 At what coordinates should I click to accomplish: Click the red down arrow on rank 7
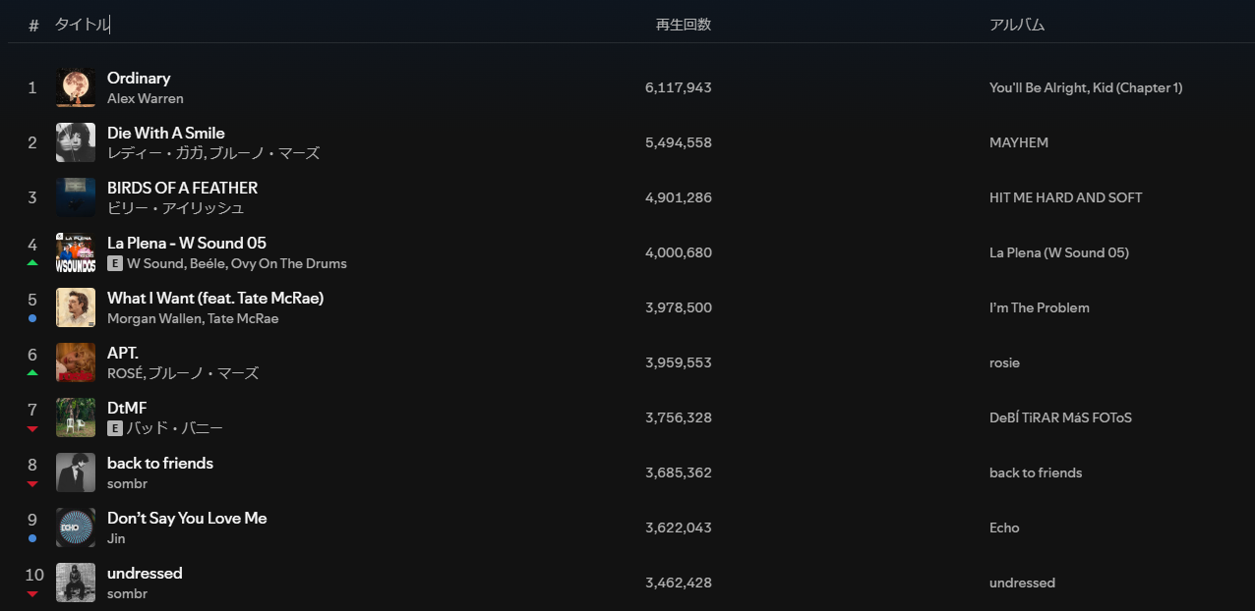point(32,428)
